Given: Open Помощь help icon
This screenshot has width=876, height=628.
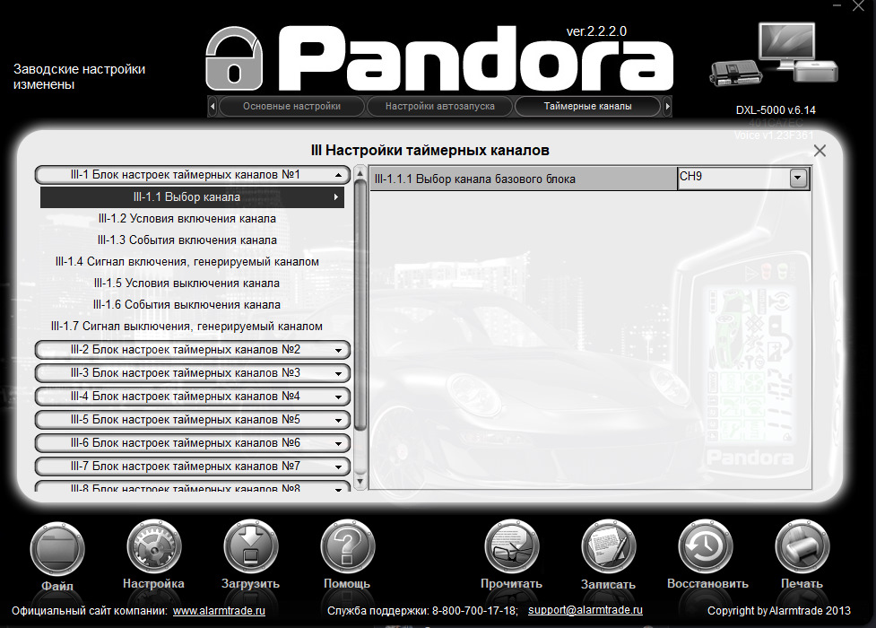Looking at the screenshot, I should [x=347, y=547].
